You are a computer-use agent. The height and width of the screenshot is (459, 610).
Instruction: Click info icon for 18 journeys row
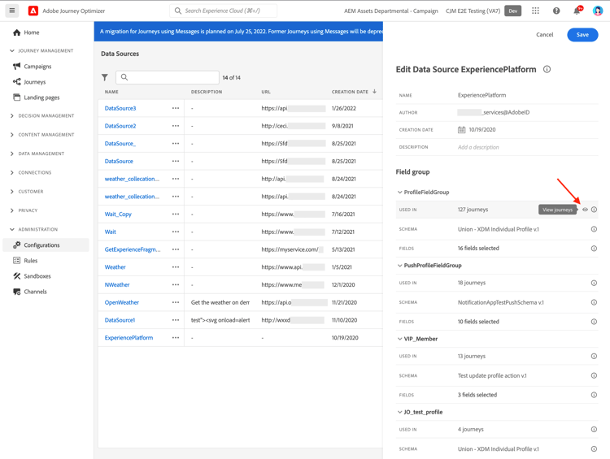tap(594, 283)
